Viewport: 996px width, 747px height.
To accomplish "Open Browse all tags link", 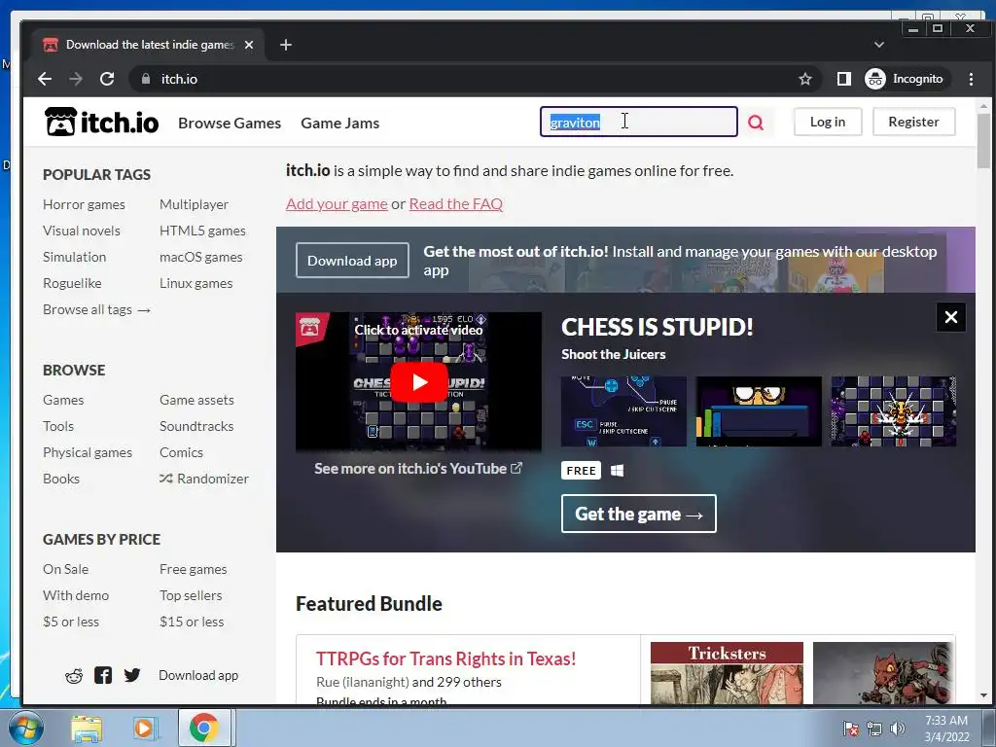I will click(x=96, y=309).
